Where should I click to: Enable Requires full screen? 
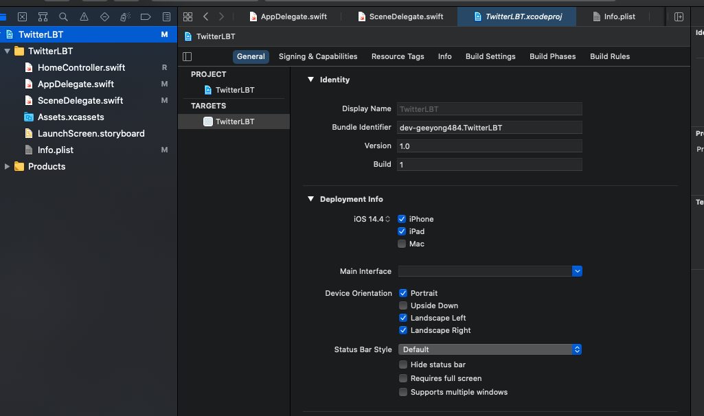tap(403, 378)
